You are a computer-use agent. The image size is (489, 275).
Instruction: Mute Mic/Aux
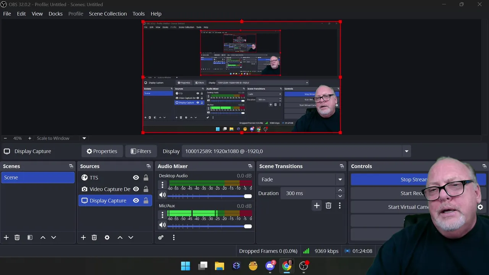(x=162, y=225)
